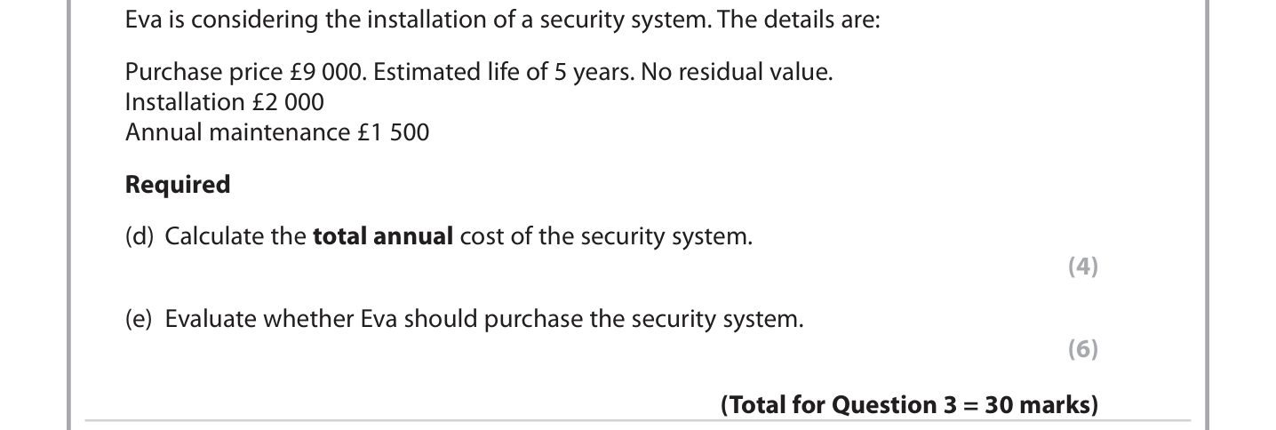This screenshot has width=1276, height=430.
Task: Click "cost of the security system" in part (d)
Action: click(x=606, y=237)
